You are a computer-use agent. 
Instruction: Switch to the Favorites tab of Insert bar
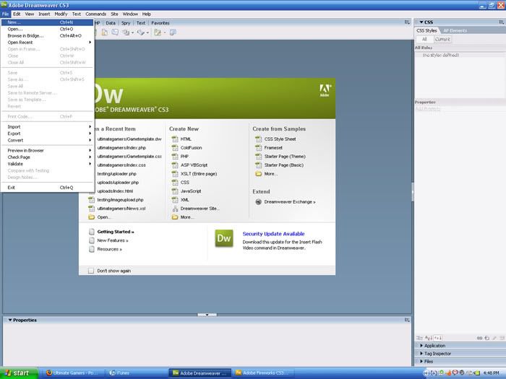click(x=160, y=23)
